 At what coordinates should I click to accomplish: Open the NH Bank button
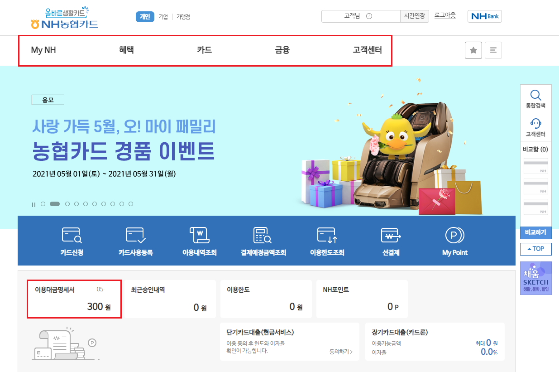pos(485,16)
